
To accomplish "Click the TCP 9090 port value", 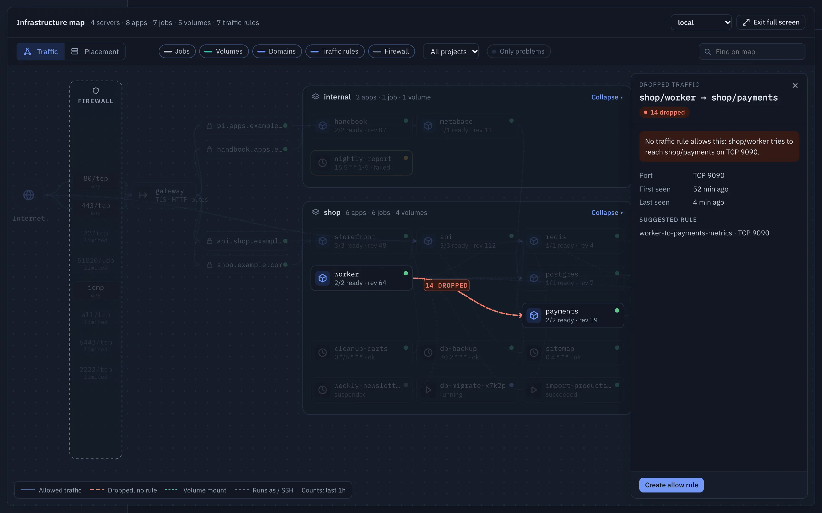I will click(709, 175).
